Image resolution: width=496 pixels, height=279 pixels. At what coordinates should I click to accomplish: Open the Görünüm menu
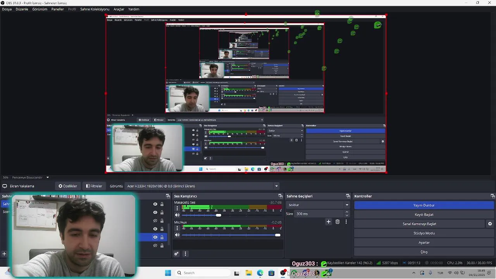[40, 9]
